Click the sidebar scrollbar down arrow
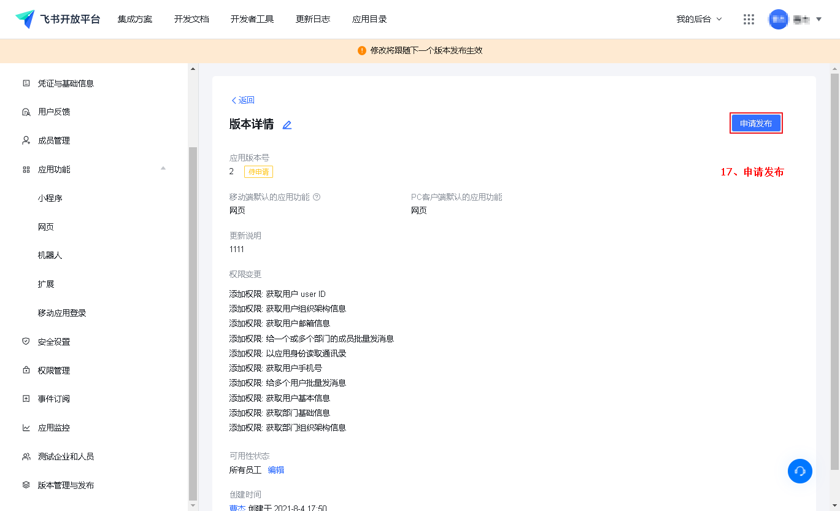The height and width of the screenshot is (511, 840). coord(193,505)
